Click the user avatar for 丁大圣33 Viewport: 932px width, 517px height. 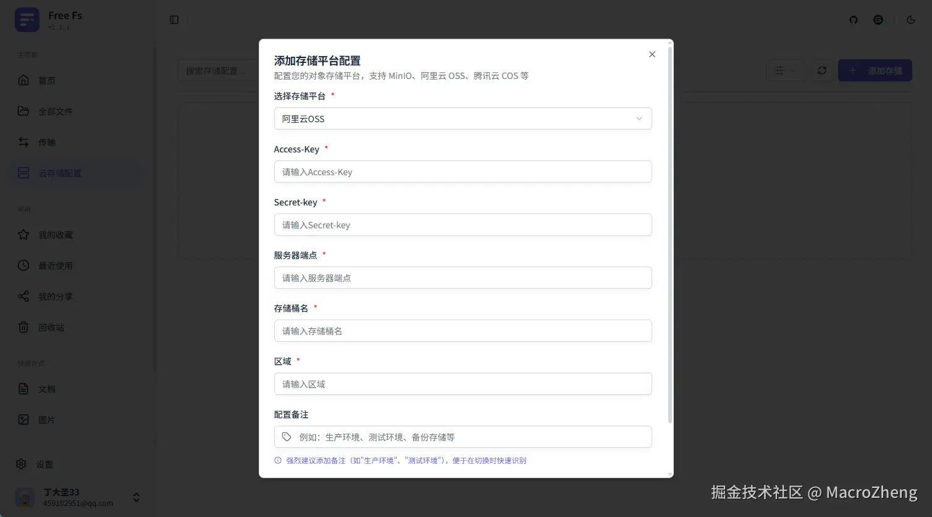point(25,497)
